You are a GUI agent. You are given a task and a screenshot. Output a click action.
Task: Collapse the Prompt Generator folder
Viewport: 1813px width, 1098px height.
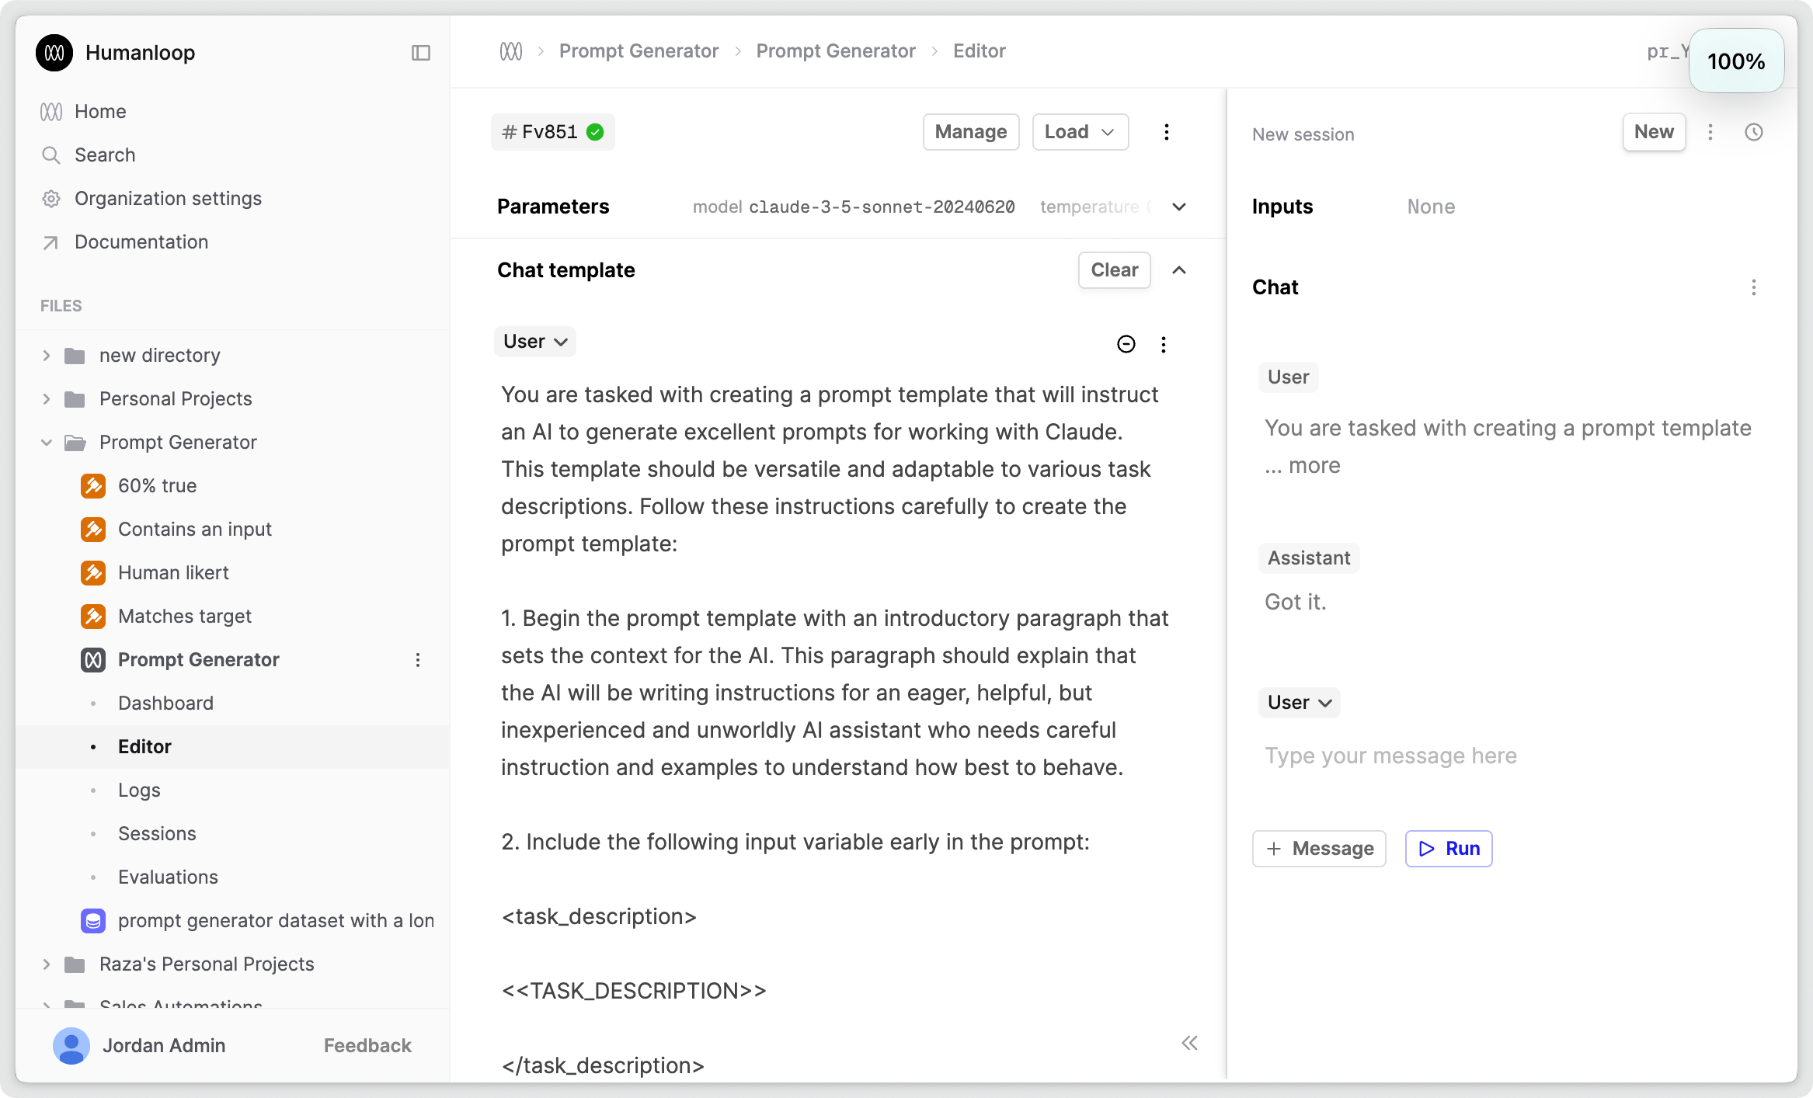[47, 443]
